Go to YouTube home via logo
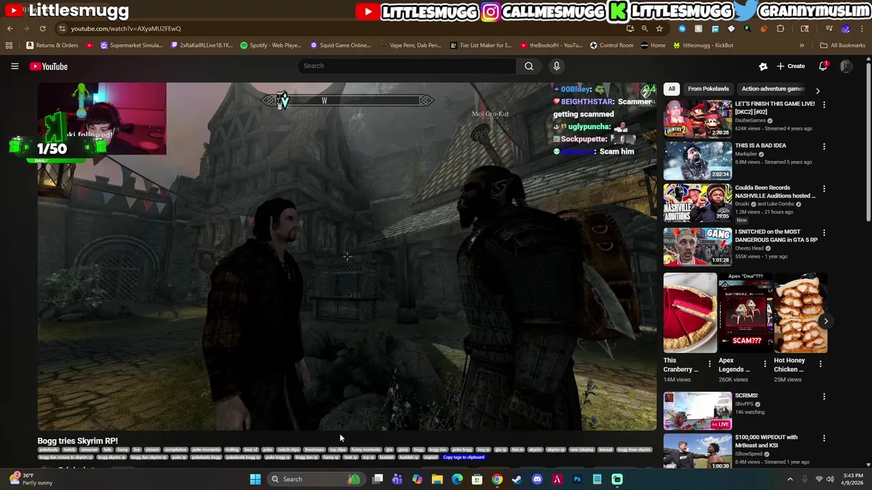Viewport: 872px width, 490px height. pos(48,66)
